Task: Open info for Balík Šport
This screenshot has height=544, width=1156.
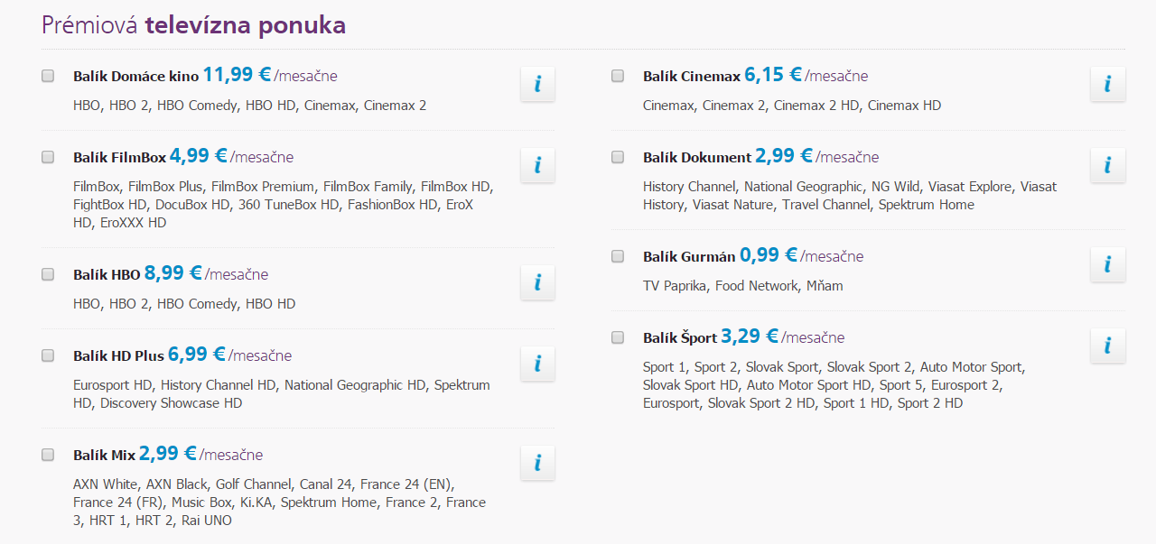Action: pyautogui.click(x=1108, y=346)
